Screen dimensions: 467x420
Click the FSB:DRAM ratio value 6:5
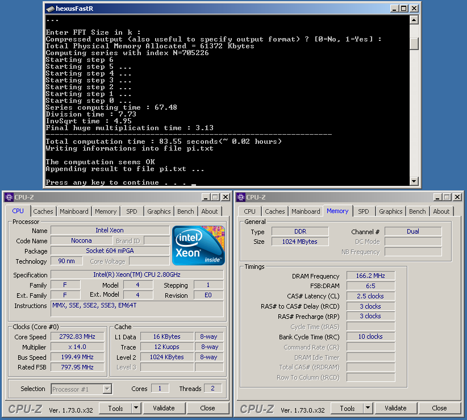pos(370,286)
